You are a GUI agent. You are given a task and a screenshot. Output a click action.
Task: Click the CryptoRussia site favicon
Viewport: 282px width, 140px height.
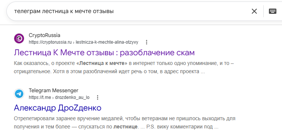pyautogui.click(x=19, y=38)
